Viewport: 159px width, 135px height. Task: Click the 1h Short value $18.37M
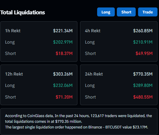[x=64, y=53]
